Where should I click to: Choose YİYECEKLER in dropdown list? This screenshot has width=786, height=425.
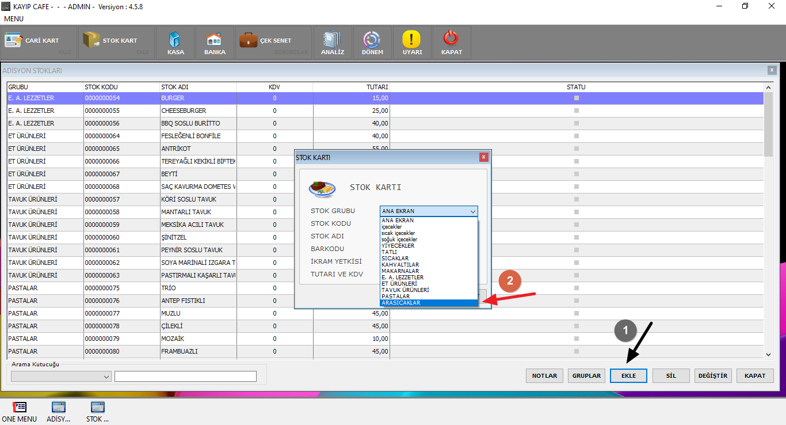(x=429, y=246)
